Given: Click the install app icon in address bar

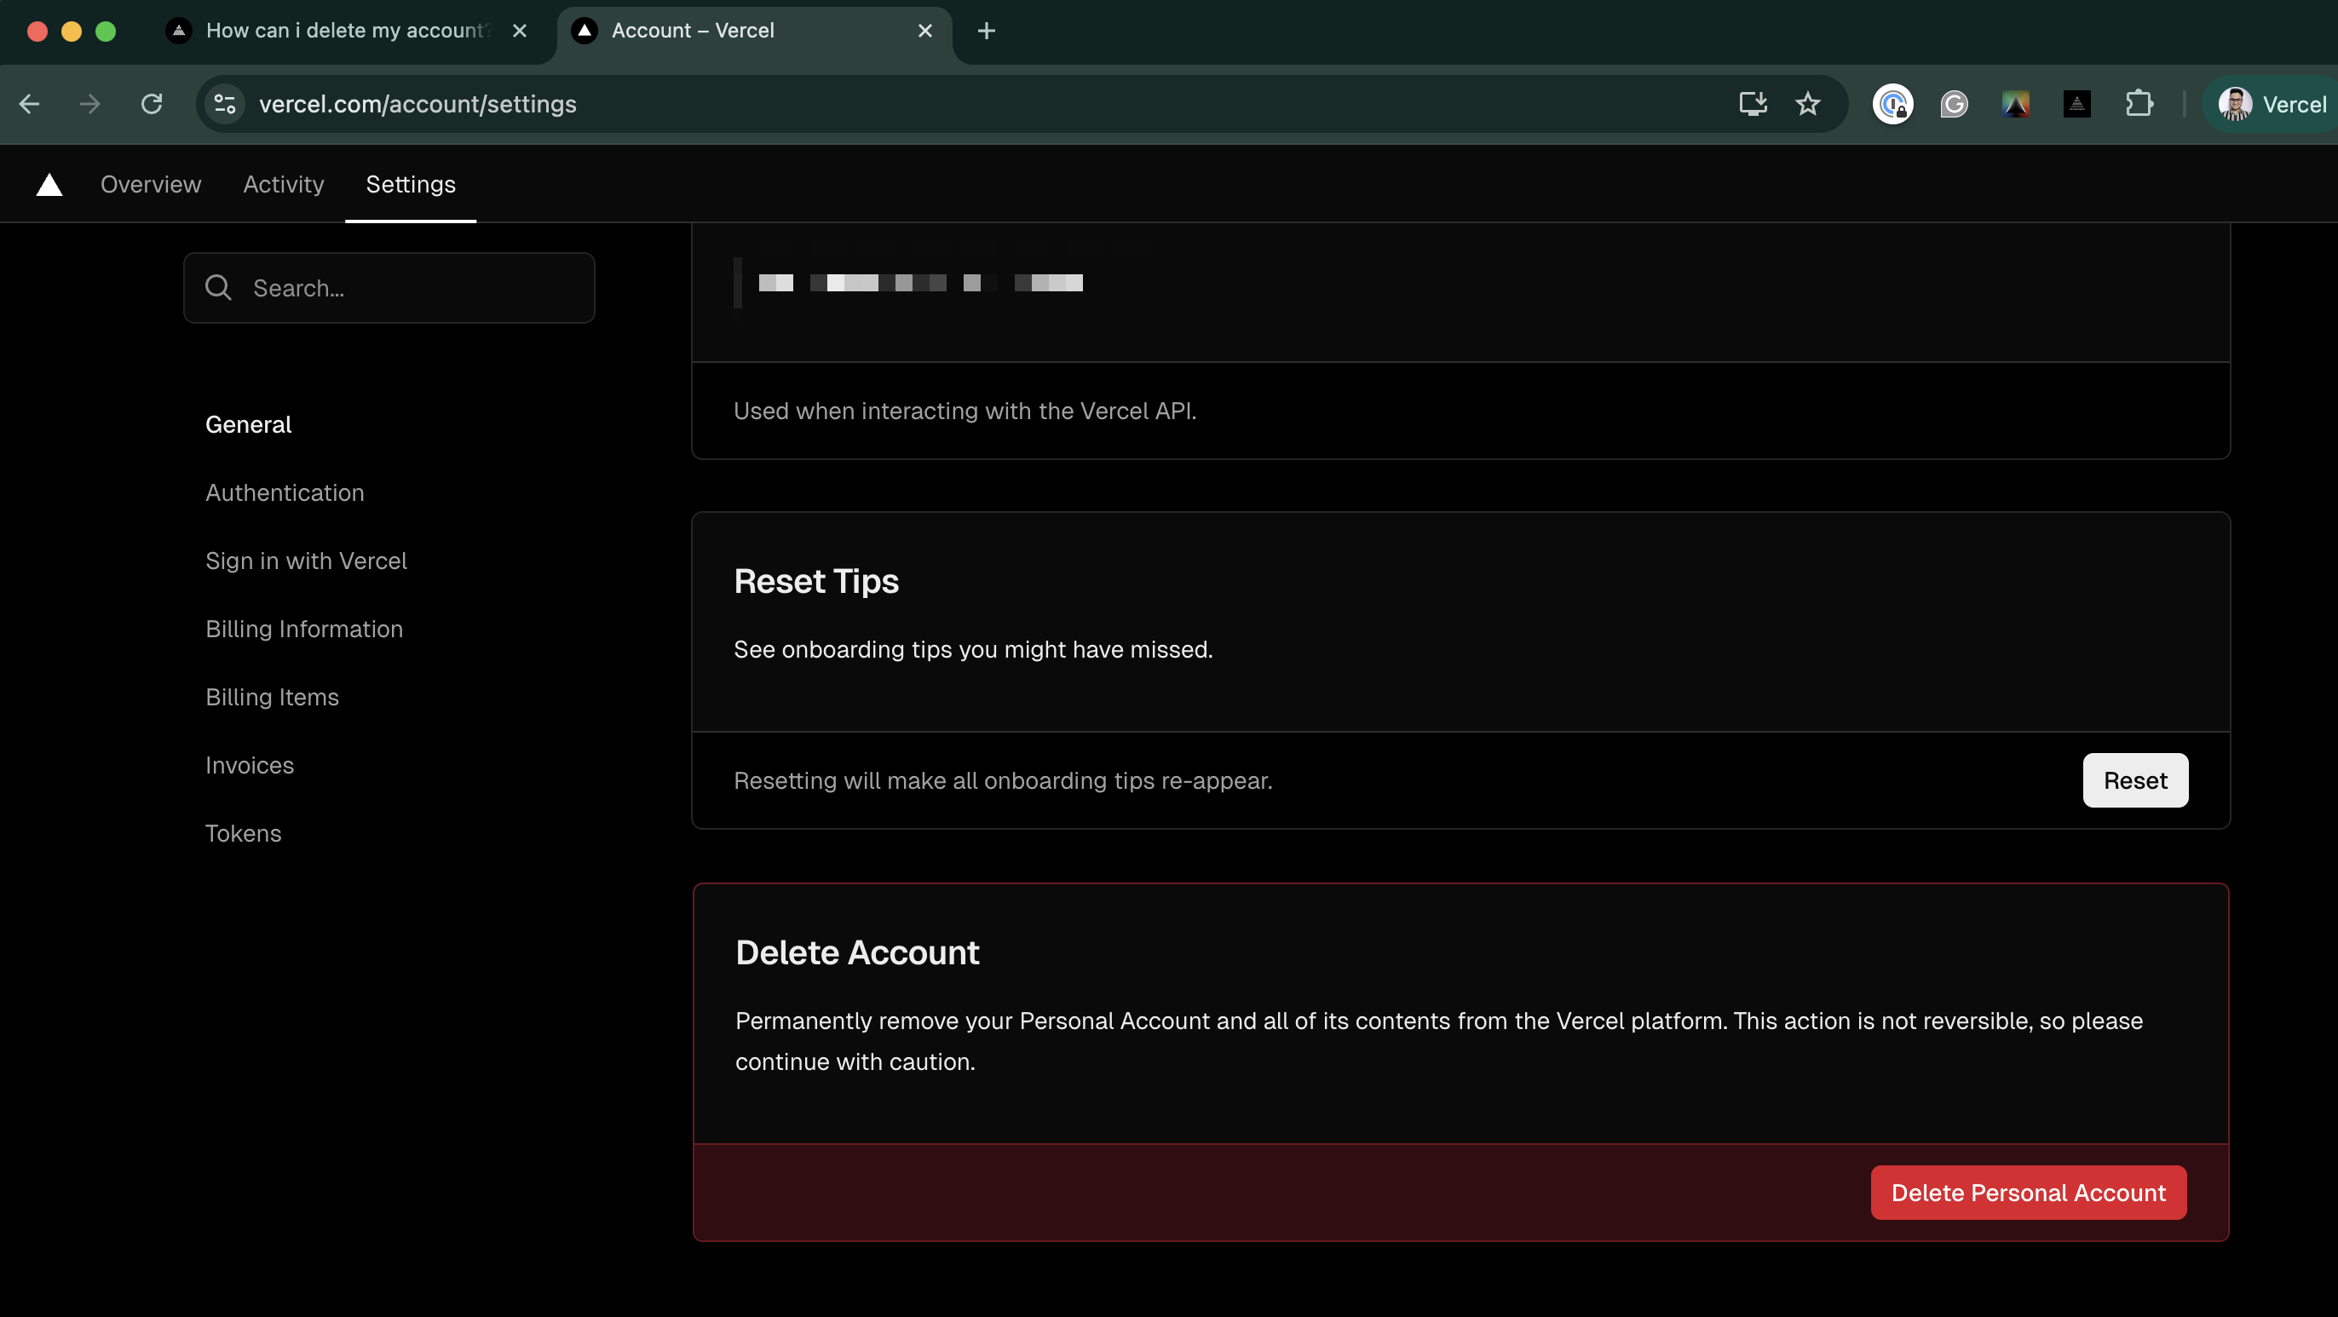Looking at the screenshot, I should (x=1753, y=105).
